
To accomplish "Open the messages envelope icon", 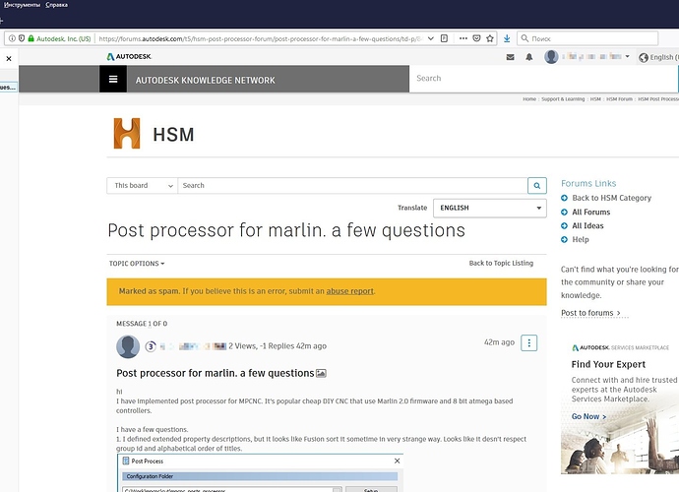I will point(510,57).
